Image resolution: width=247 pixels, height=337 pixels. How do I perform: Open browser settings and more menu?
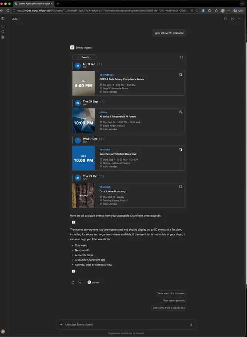tap(229, 10)
